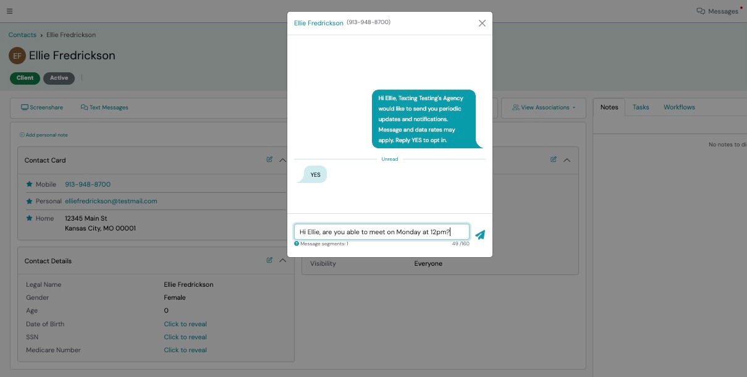Click the message text input field
747x377 pixels.
point(382,232)
